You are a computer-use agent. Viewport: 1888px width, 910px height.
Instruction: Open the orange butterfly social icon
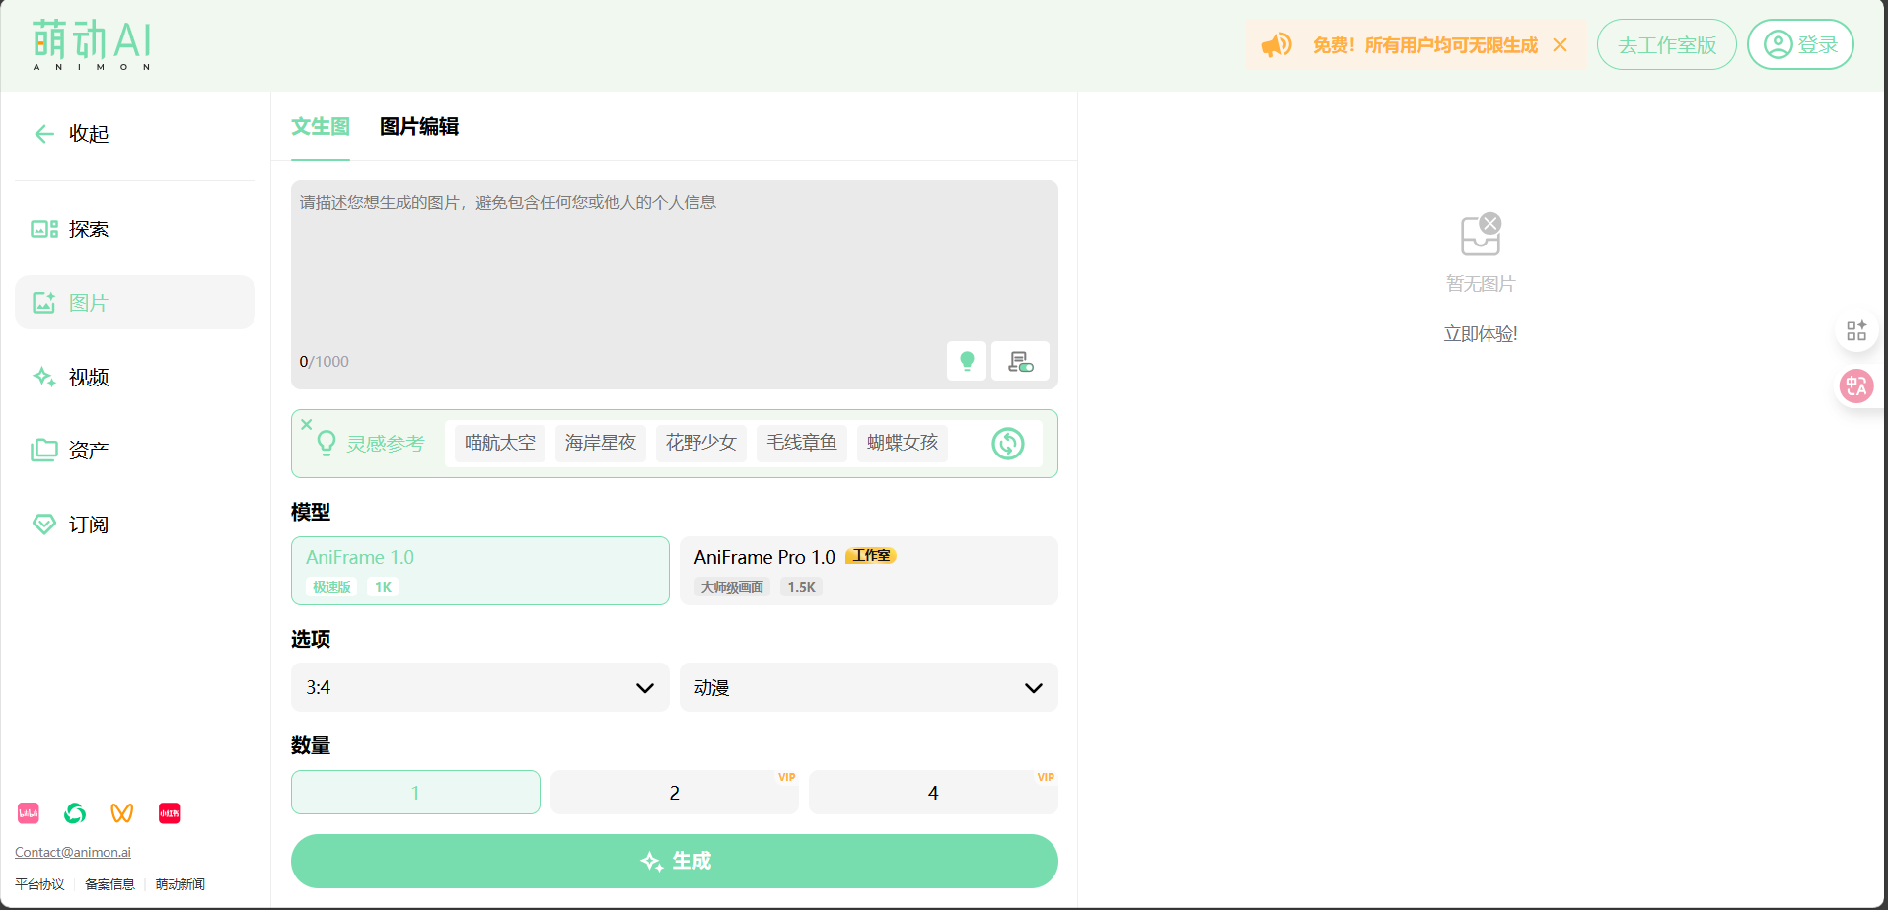point(122,813)
